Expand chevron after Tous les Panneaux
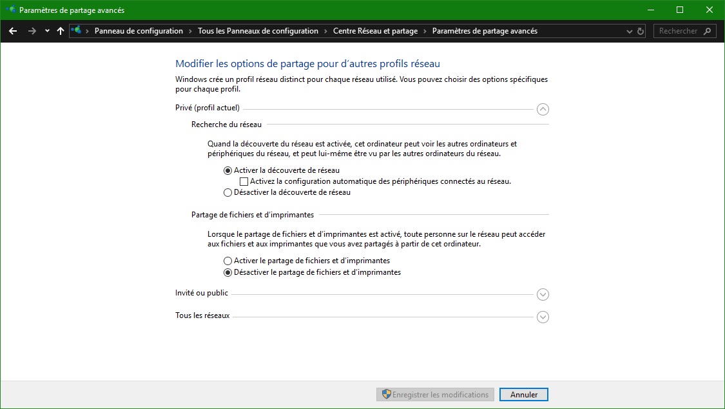This screenshot has width=725, height=409. (x=325, y=31)
